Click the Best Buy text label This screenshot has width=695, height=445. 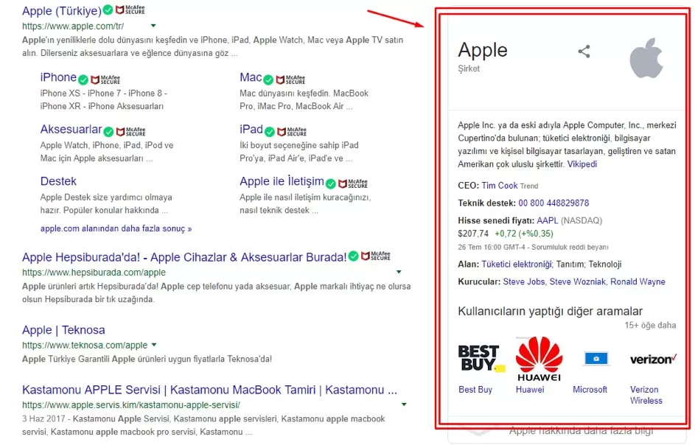point(475,390)
